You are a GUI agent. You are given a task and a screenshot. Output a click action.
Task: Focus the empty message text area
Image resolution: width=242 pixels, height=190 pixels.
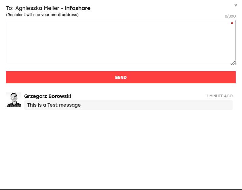(x=121, y=43)
